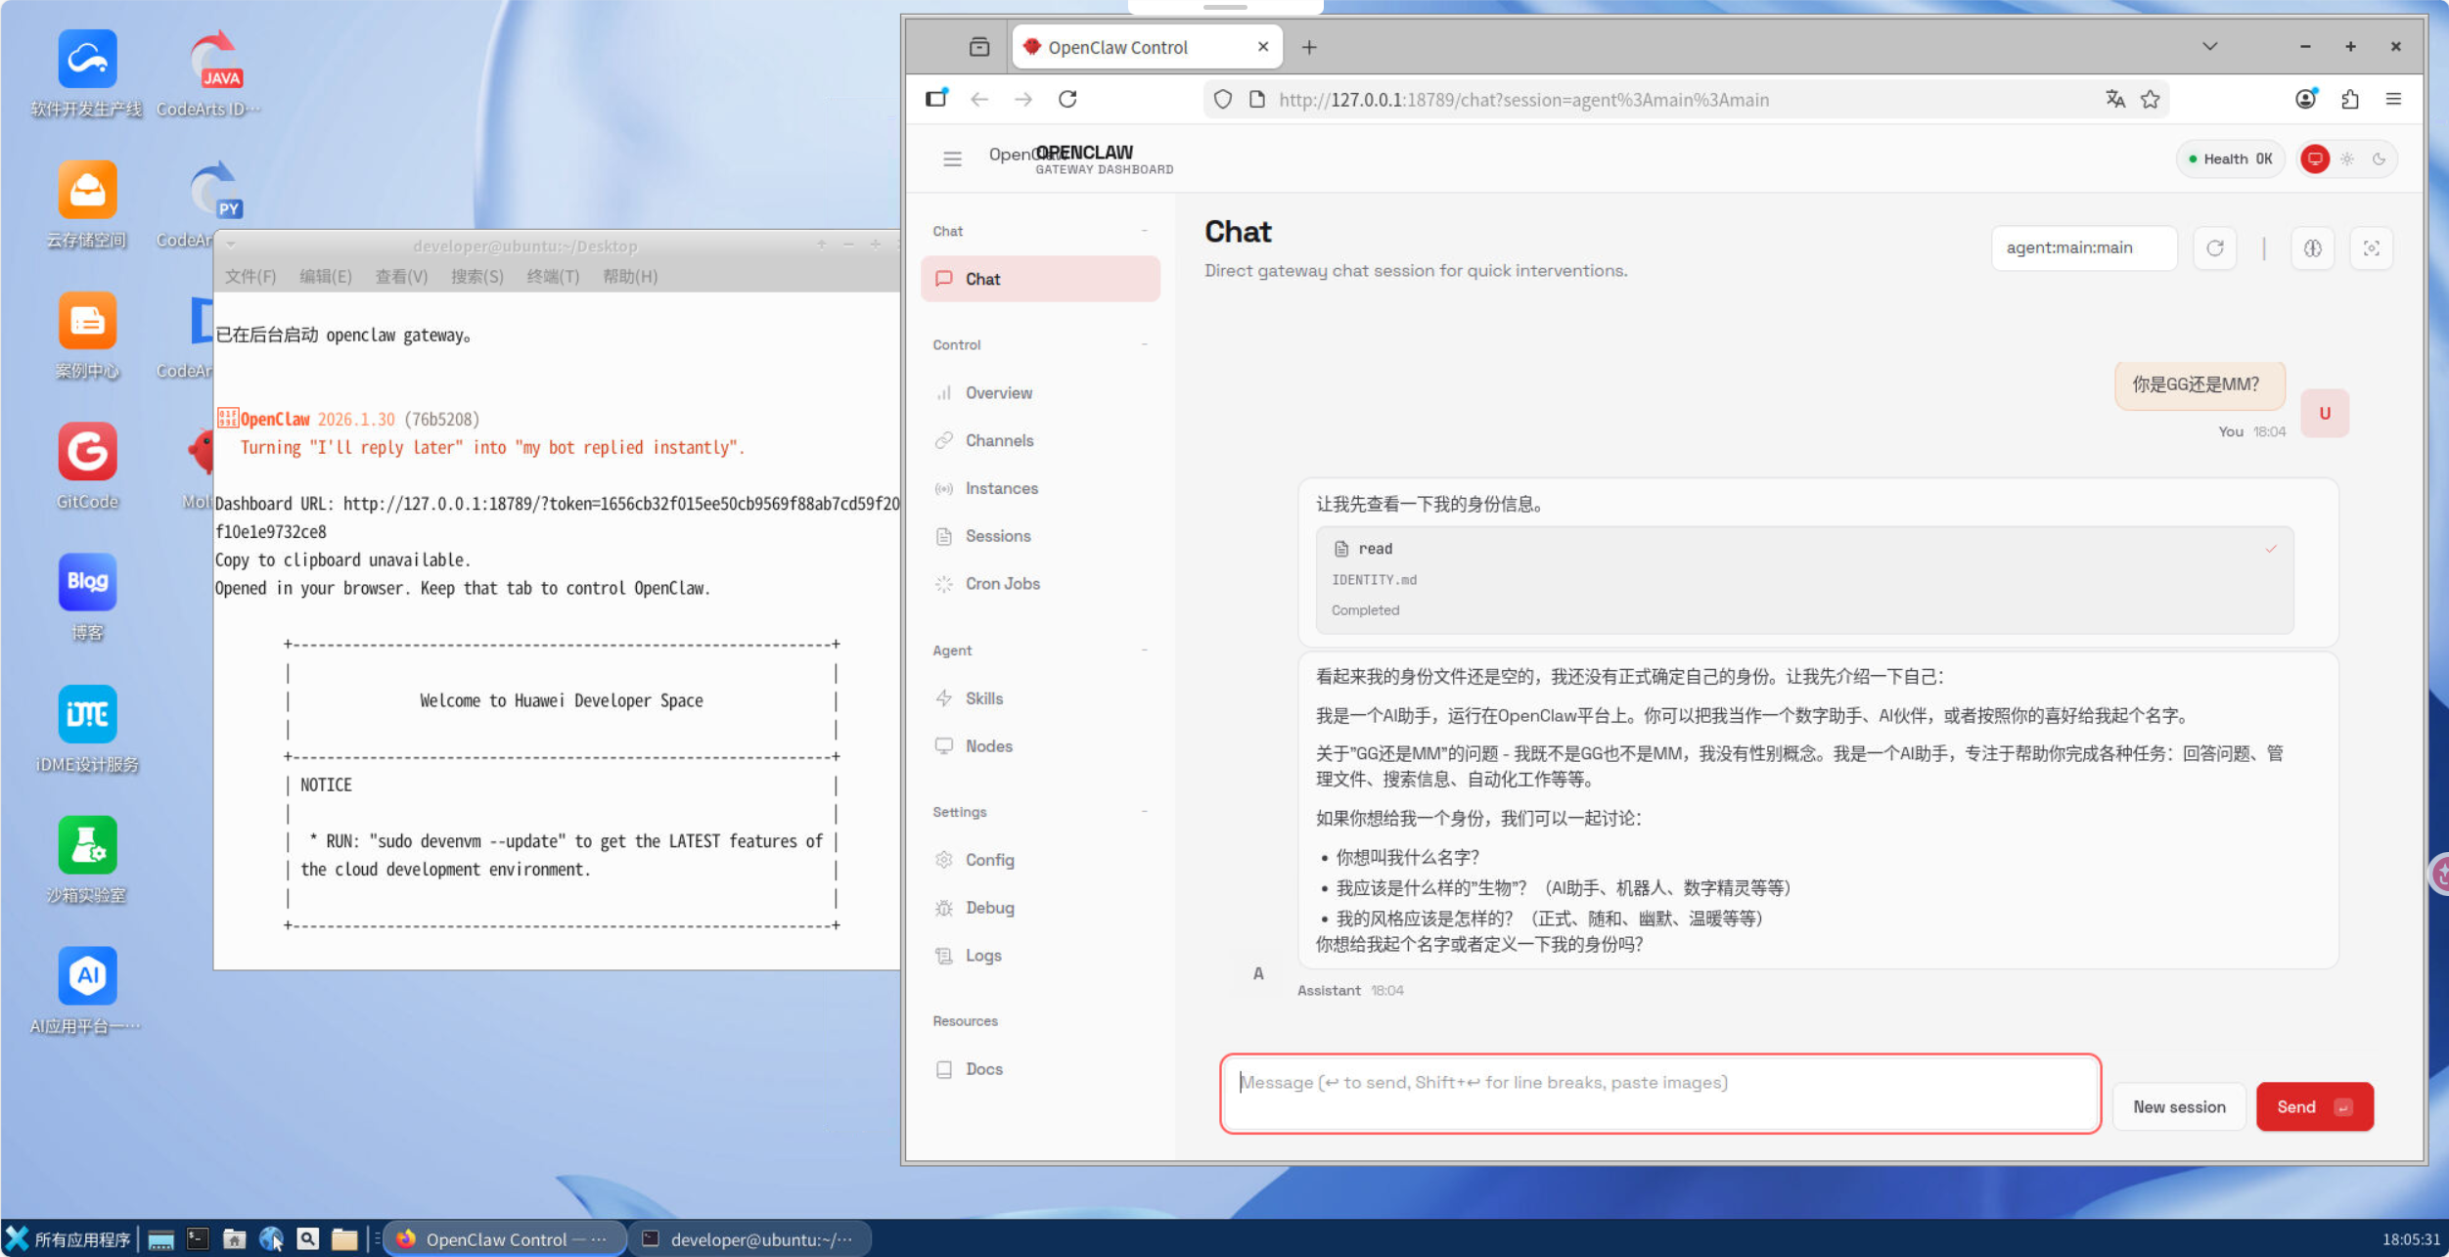The image size is (2449, 1257).
Task: Go to Debug settings page
Action: 989,908
